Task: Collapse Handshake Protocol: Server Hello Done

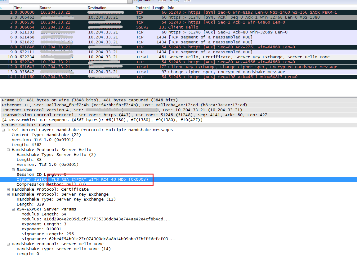Action: pos(8,244)
